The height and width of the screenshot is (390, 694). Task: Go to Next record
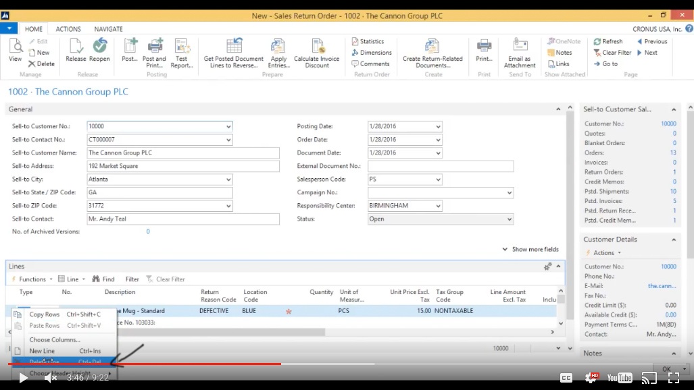coord(647,52)
